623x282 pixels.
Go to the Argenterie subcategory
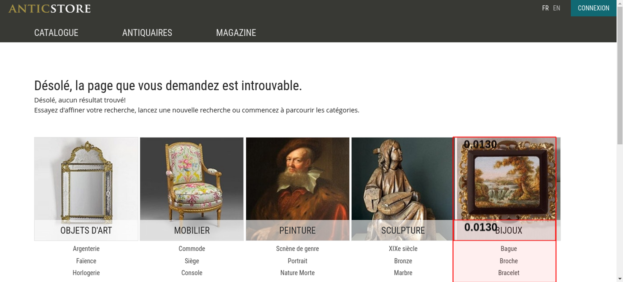86,249
